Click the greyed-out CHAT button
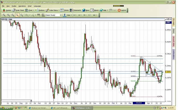 tap(113, 10)
